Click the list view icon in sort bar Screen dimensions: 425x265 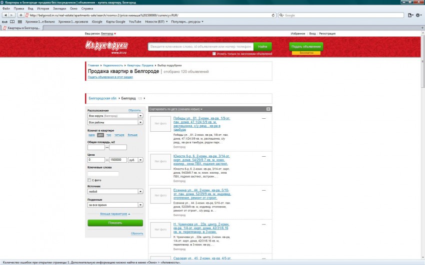(268, 109)
